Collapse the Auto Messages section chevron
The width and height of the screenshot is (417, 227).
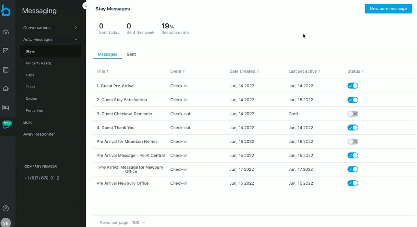click(76, 40)
